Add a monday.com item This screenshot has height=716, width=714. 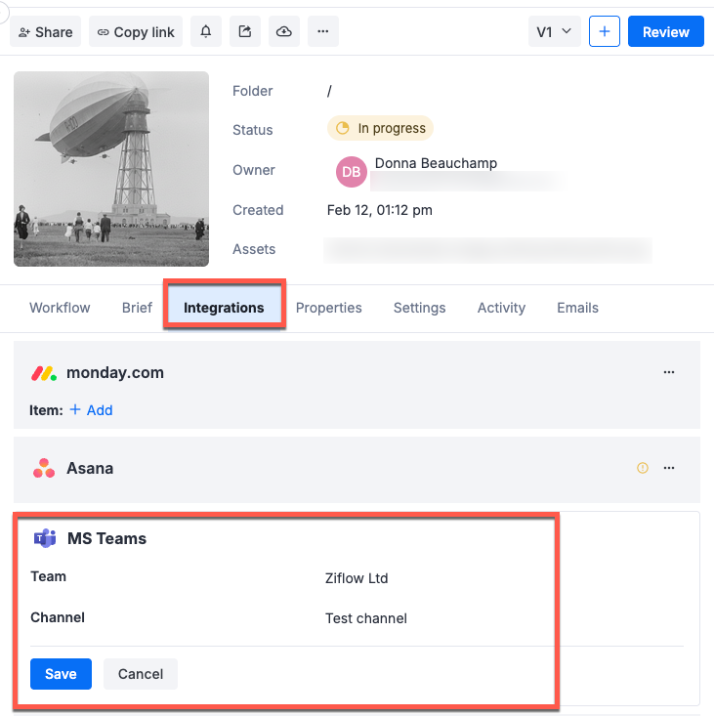pyautogui.click(x=91, y=410)
